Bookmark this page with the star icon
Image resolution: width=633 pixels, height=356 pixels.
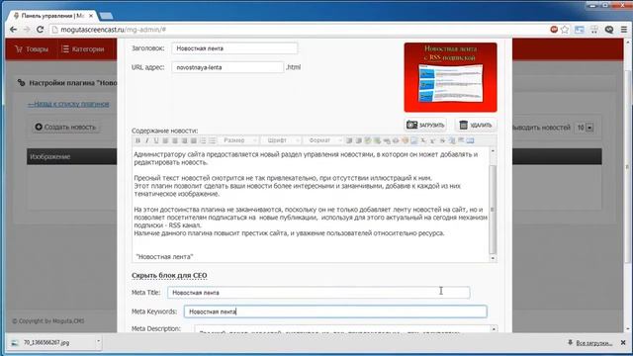(x=565, y=30)
